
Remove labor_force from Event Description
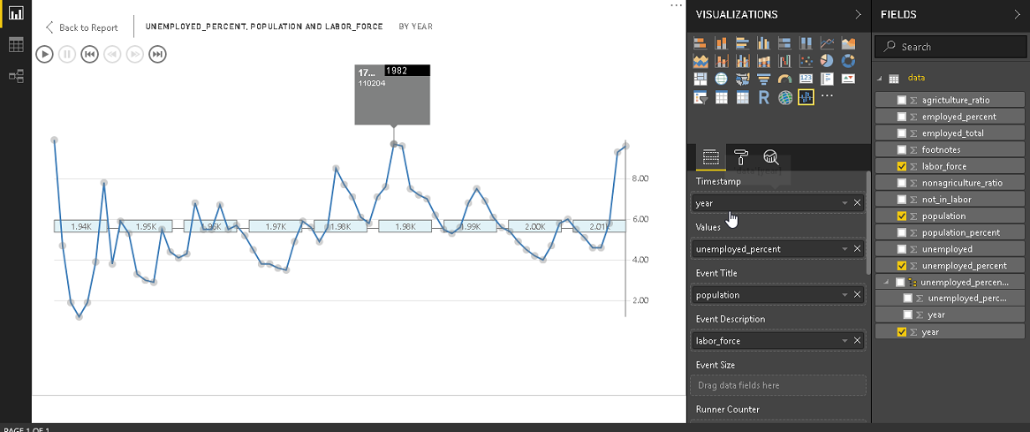(857, 341)
